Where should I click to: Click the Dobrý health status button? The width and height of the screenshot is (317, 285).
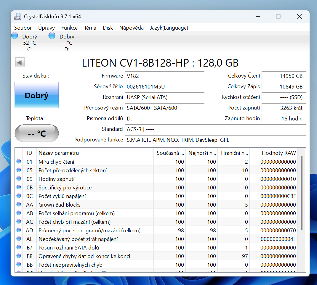36,95
